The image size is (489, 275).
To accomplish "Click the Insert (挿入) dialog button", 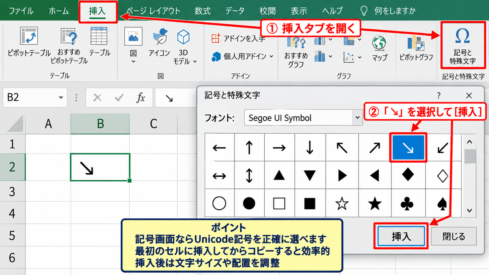I will click(401, 236).
